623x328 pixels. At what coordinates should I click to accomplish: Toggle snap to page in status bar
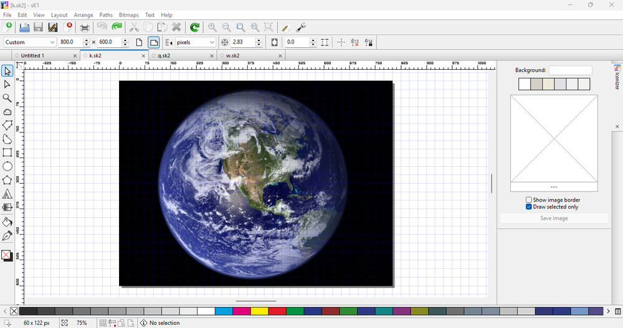[130, 323]
